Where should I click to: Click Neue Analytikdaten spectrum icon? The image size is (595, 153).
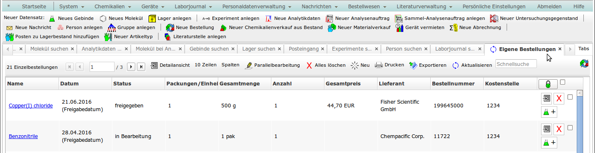(x=268, y=19)
